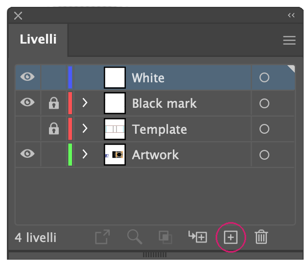Unlock the Black mark layer
This screenshot has height=268, width=308.
pyautogui.click(x=54, y=103)
